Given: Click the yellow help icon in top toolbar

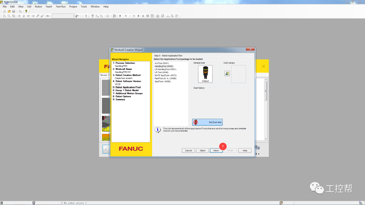Looking at the screenshot, I should coord(26,11).
